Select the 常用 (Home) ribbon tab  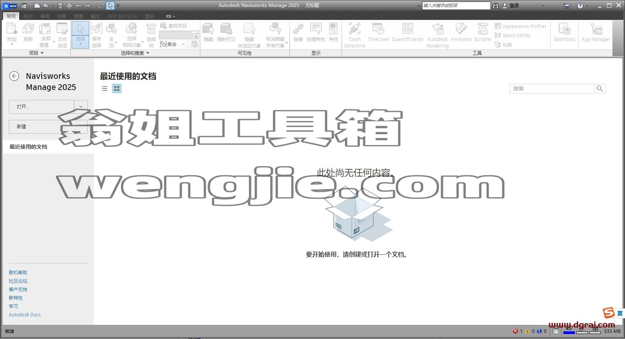click(11, 16)
